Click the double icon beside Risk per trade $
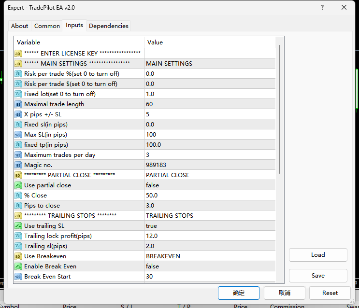Screen dimensions: 359x308 pyautogui.click(x=18, y=84)
